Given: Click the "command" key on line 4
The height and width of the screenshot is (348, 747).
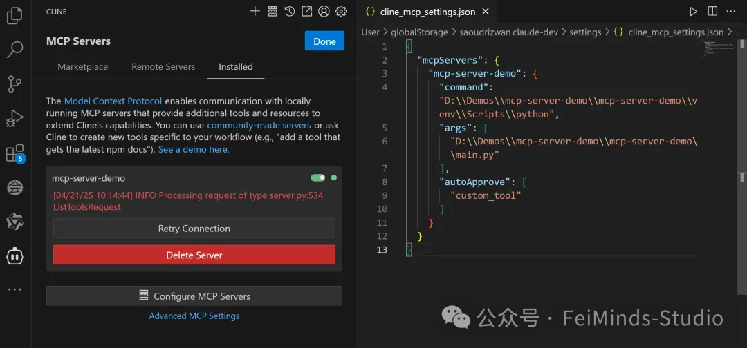Looking at the screenshot, I should (464, 88).
